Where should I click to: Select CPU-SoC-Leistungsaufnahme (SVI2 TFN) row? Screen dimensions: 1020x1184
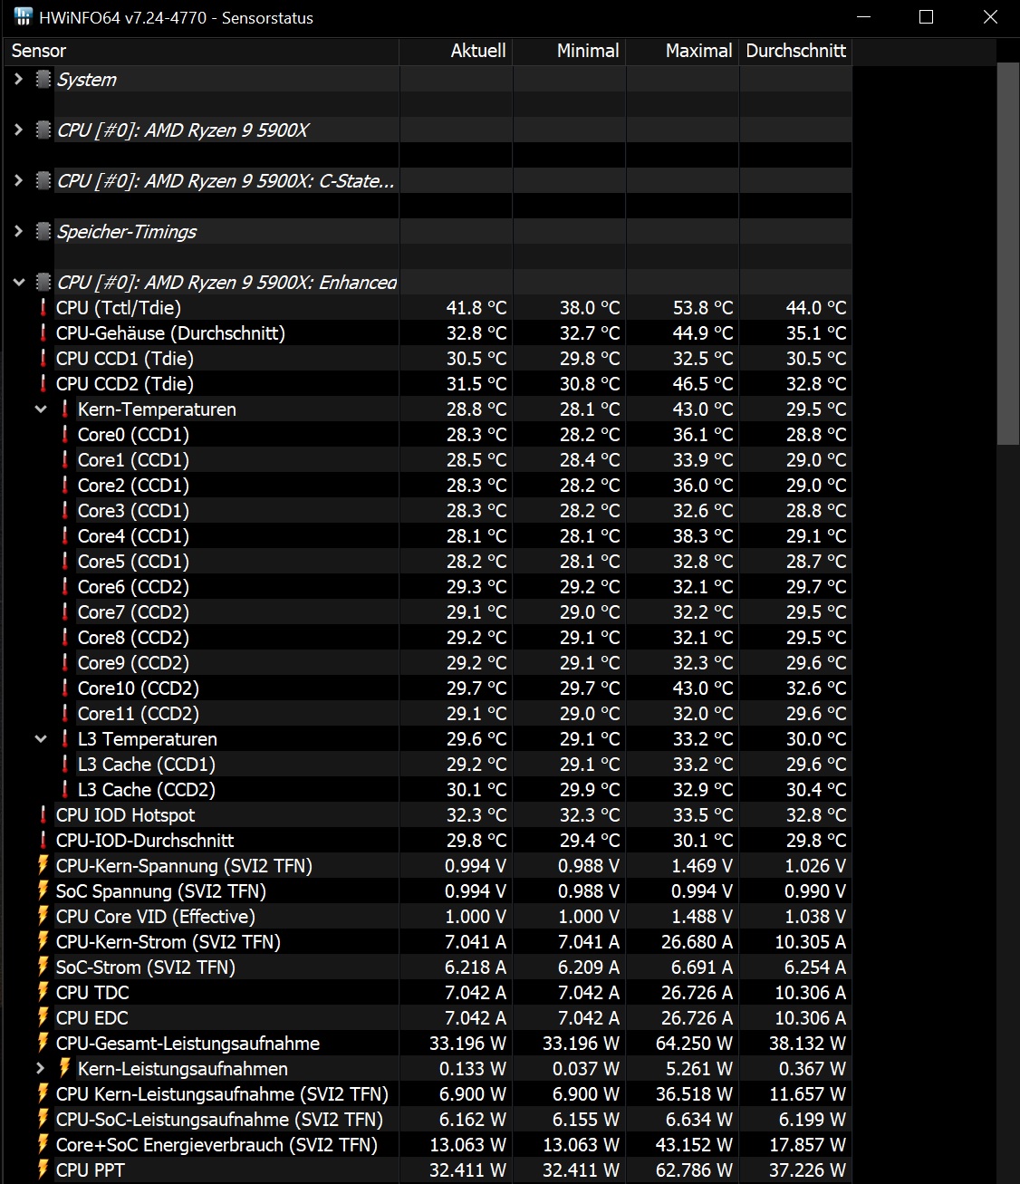(x=428, y=1119)
